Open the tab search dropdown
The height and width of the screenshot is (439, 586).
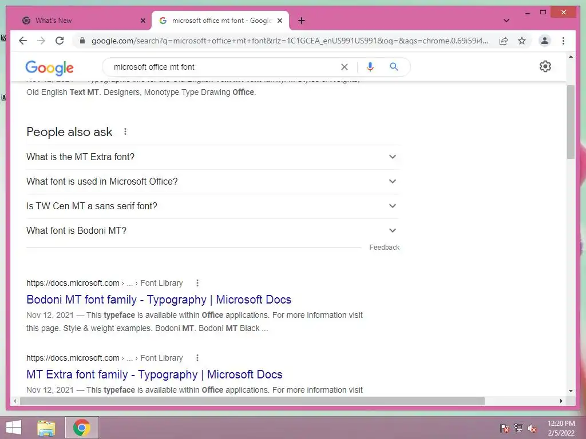tap(506, 21)
